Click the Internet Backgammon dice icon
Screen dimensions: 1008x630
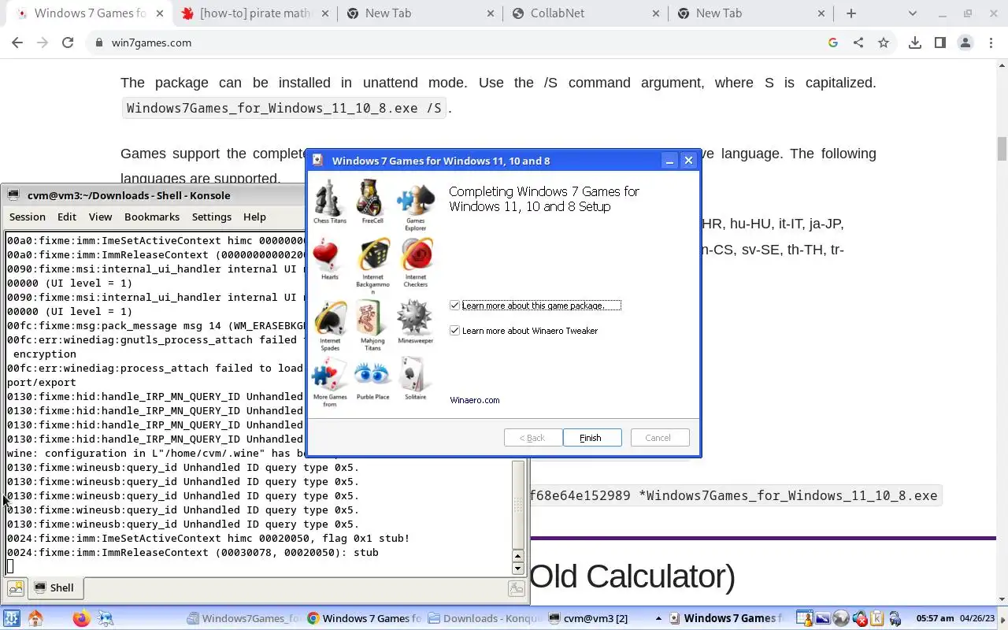click(372, 256)
